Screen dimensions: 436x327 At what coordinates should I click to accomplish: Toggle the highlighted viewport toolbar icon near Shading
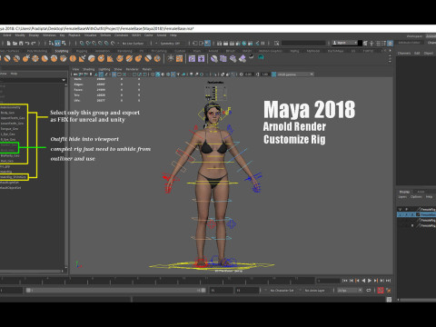click(x=101, y=74)
